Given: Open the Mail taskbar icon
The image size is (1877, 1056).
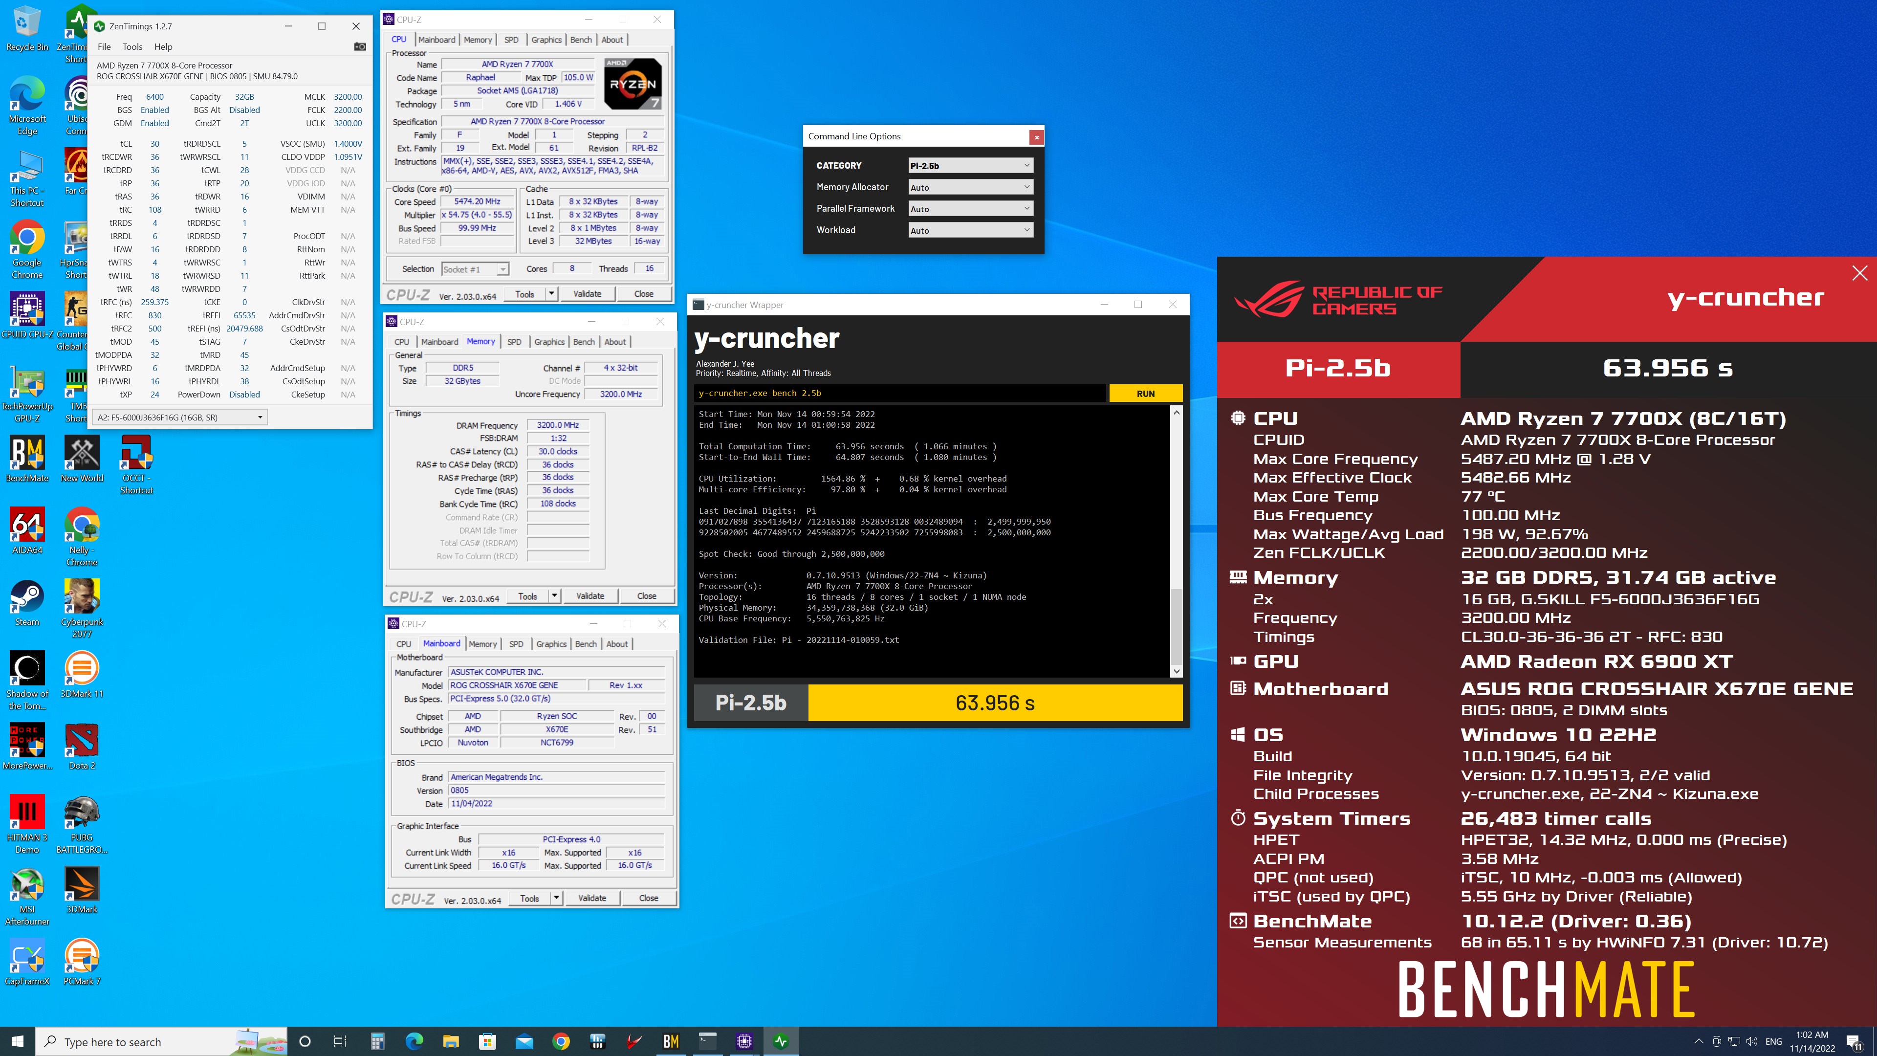Looking at the screenshot, I should coord(524,1041).
